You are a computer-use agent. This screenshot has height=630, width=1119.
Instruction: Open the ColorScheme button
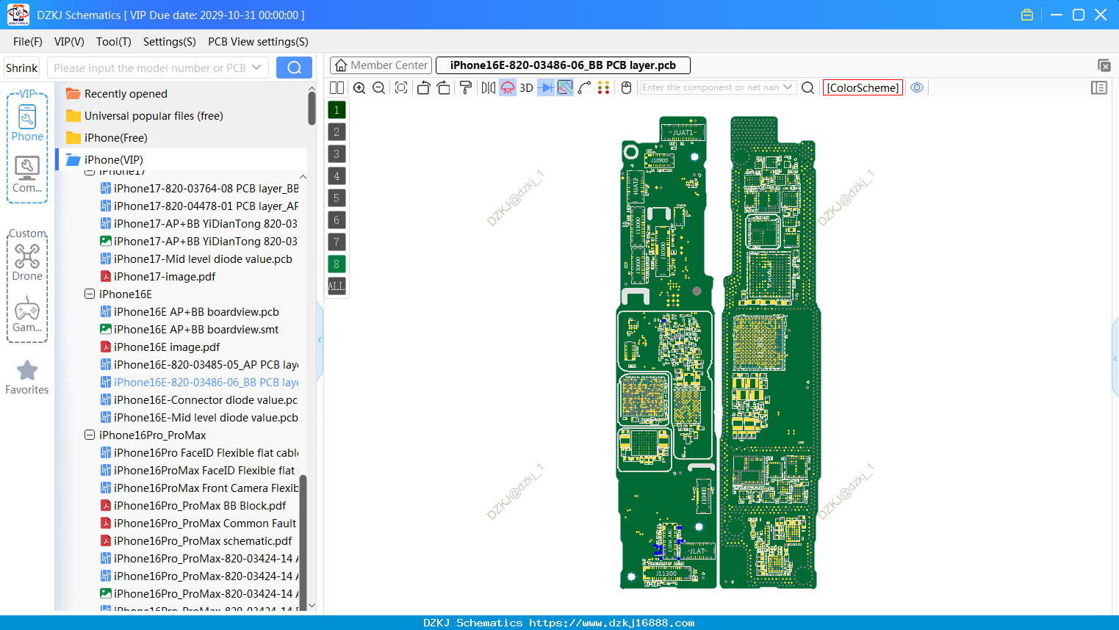point(863,87)
